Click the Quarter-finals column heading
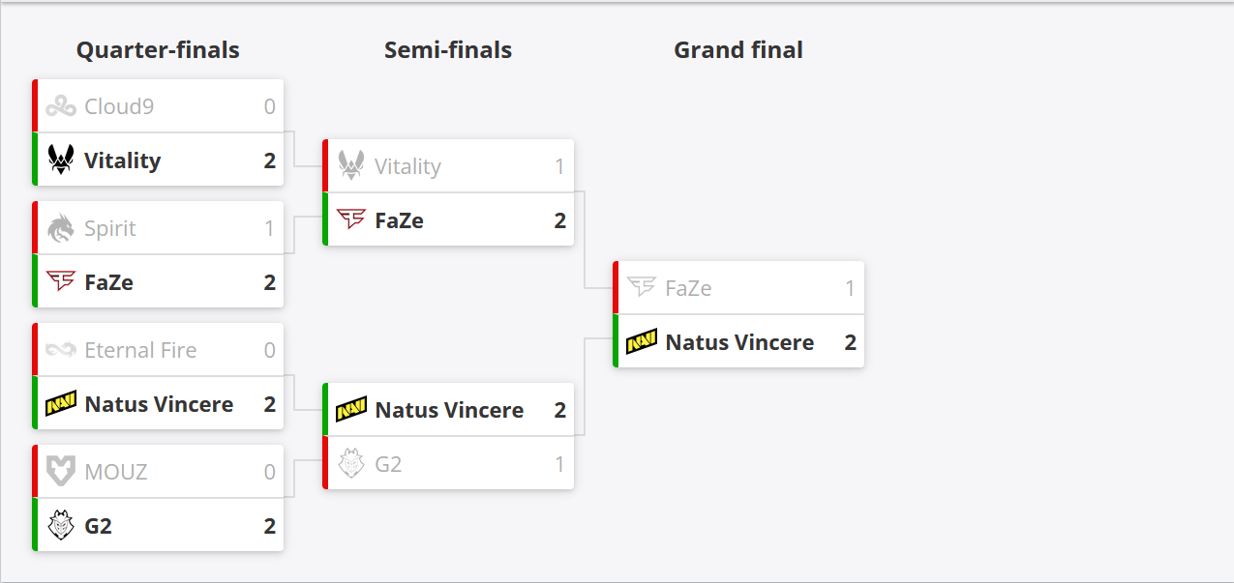Screen dimensions: 1234x583 point(158,50)
